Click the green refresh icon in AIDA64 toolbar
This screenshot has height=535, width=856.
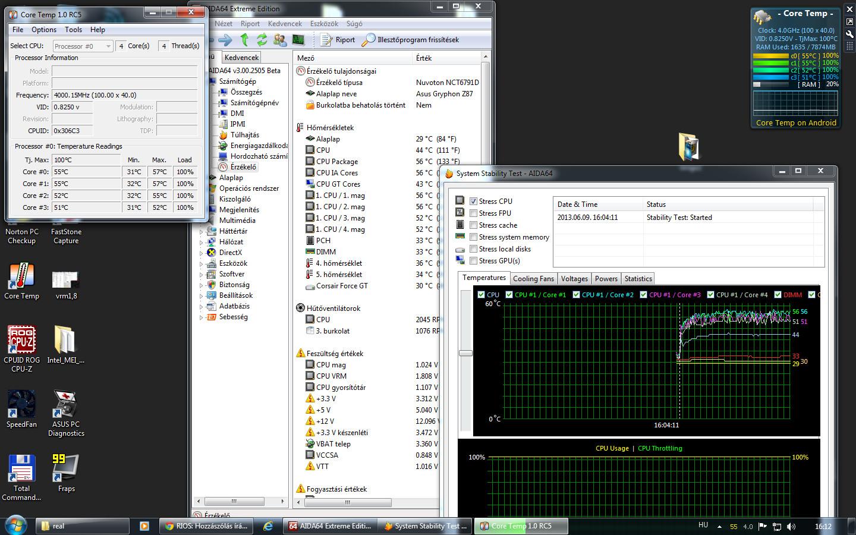pyautogui.click(x=262, y=40)
